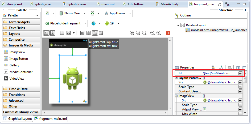Click the yellow warning icon on the canvas

[84, 101]
